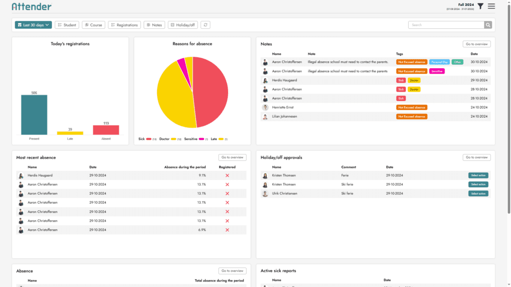Click red X for Herdis Haugaard absence
Screen dimensions: 511x287
tap(227, 175)
